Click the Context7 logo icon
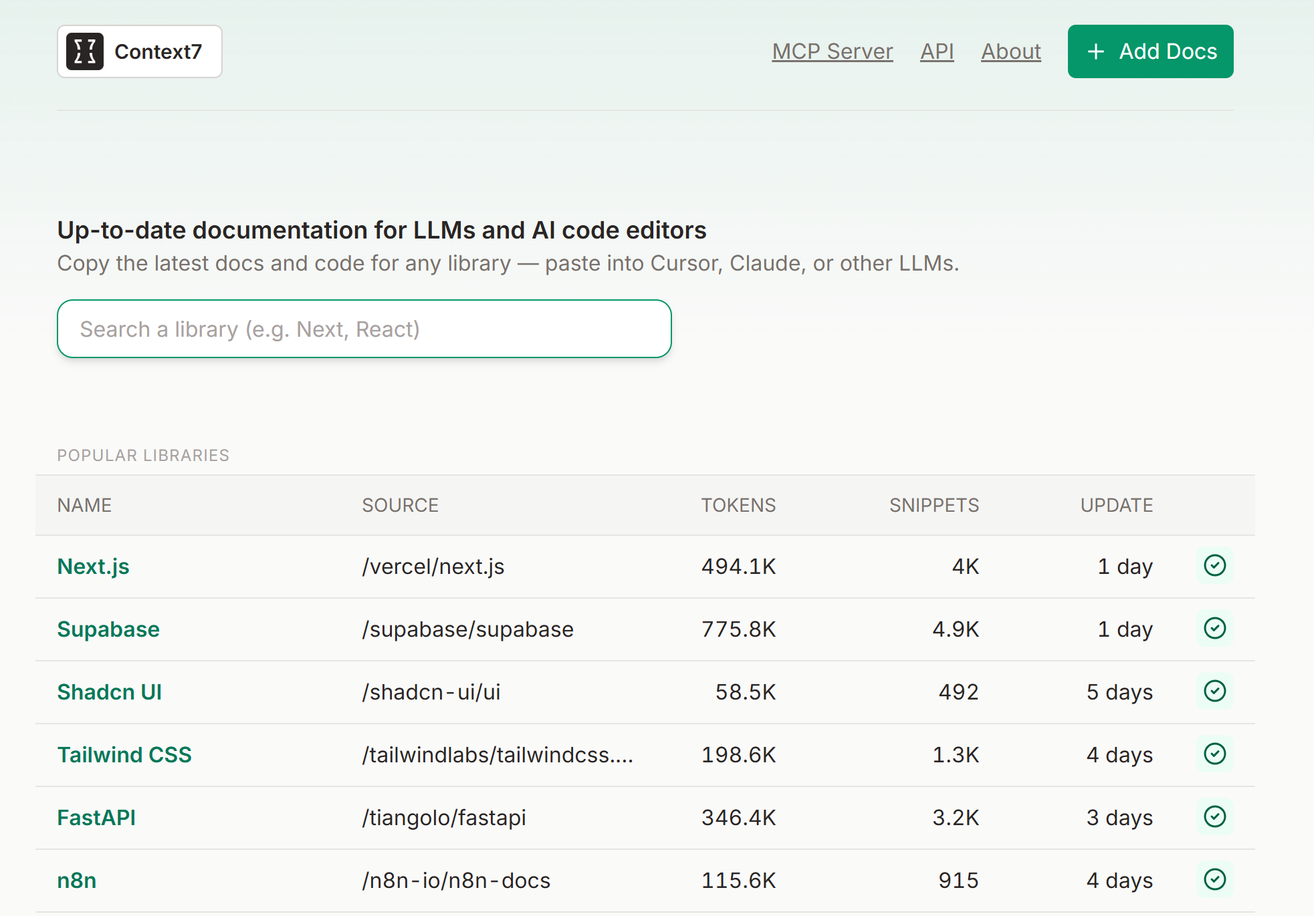Viewport: 1314px width, 916px height. 85,51
